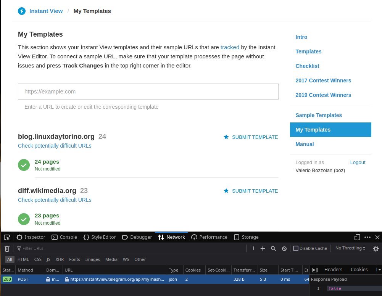The image size is (382, 296).
Task: Open the Cookies details tab
Action: [359, 269]
